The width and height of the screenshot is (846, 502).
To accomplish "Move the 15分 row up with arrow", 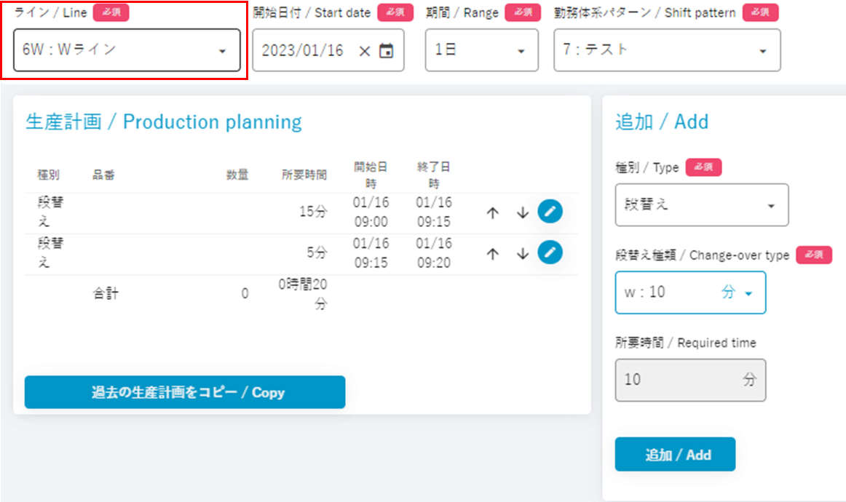I will pyautogui.click(x=493, y=213).
